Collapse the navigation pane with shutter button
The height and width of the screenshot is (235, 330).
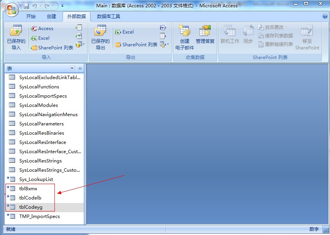tap(80, 68)
